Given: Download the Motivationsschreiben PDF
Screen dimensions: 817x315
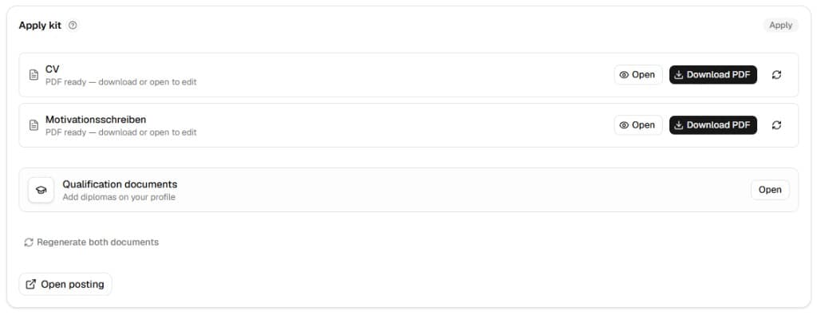Looking at the screenshot, I should point(712,125).
